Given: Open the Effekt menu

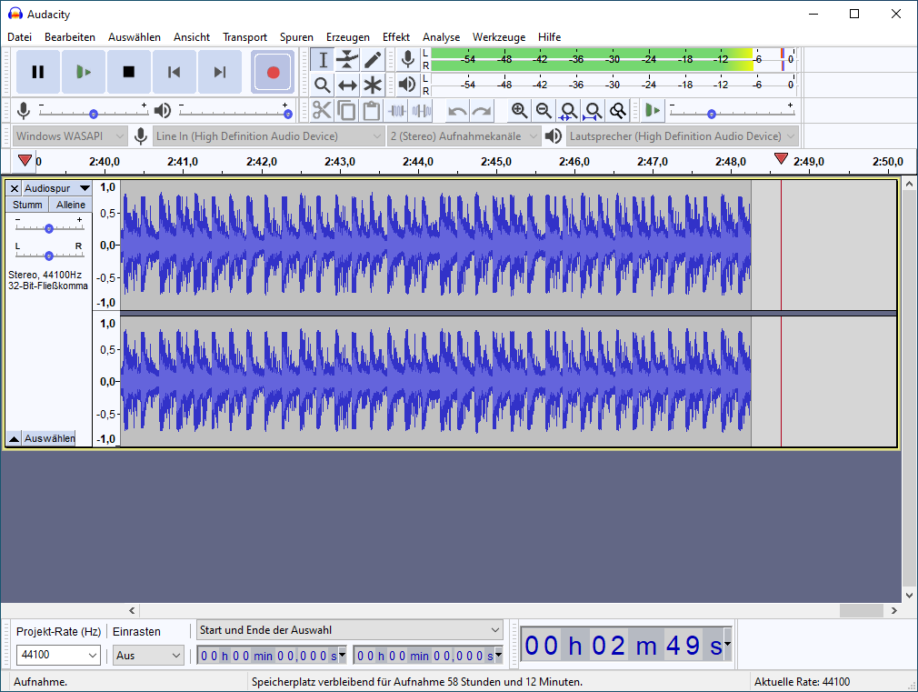Looking at the screenshot, I should (395, 37).
